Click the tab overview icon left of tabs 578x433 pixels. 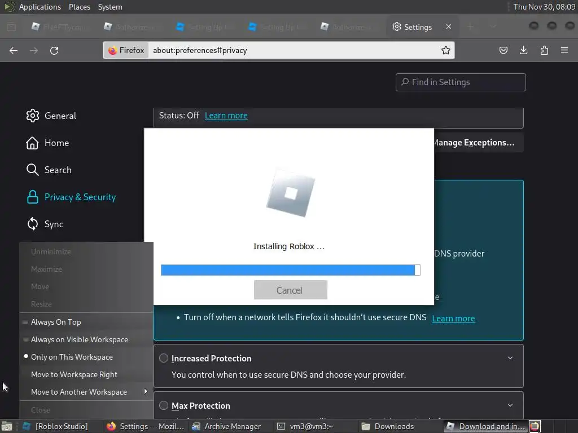[x=11, y=27]
